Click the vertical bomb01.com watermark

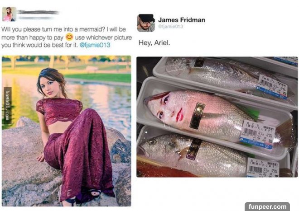coord(7,105)
